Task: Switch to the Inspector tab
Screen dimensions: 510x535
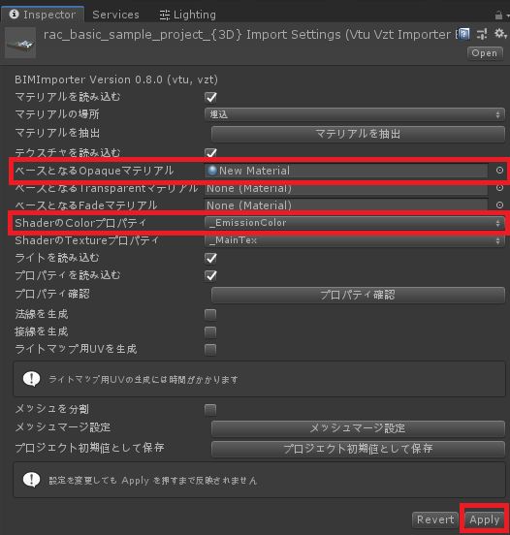Action: click(43, 15)
